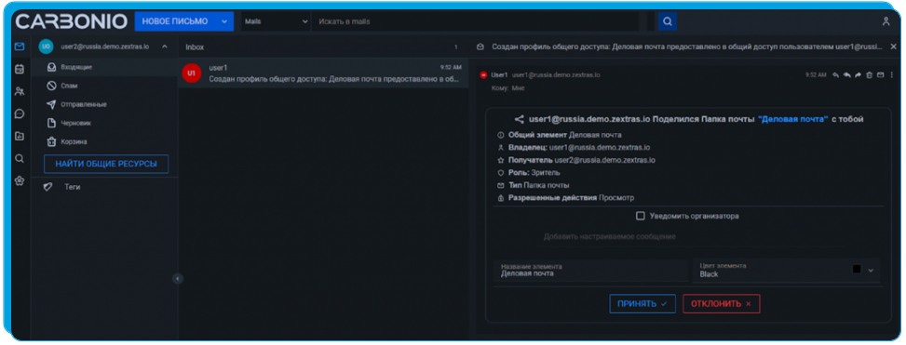Open the Mails module selector dropdown
Screen dimensions: 906x345
pos(277,21)
